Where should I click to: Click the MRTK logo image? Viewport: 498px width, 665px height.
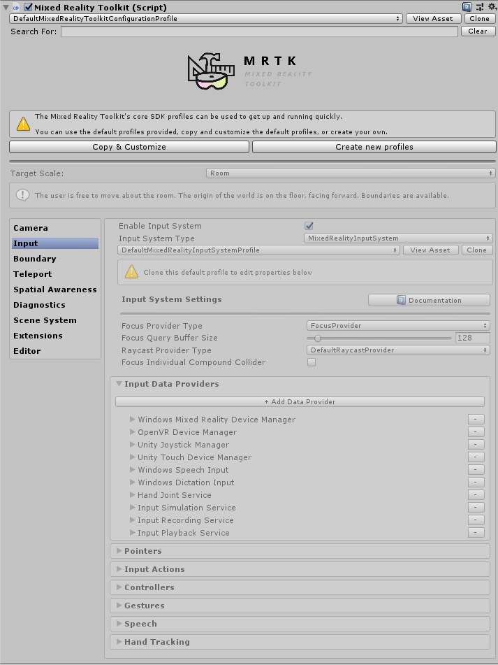coord(209,72)
